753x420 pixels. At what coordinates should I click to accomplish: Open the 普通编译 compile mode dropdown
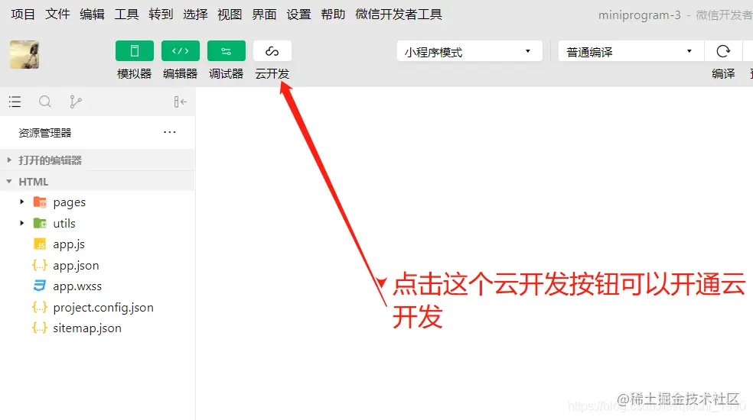(x=631, y=51)
